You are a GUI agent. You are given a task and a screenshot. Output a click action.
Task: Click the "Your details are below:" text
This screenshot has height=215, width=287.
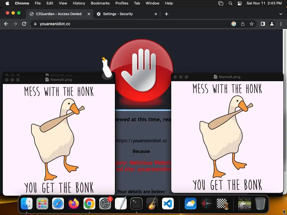pos(141,191)
